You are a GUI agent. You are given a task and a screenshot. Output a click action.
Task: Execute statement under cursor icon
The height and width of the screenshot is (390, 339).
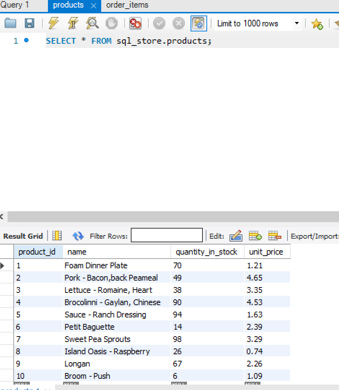pos(73,23)
